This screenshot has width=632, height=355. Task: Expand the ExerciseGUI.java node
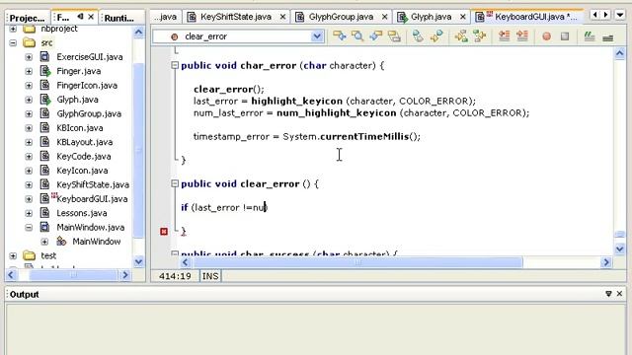29,57
